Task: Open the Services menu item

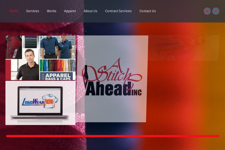Action: pyautogui.click(x=33, y=11)
